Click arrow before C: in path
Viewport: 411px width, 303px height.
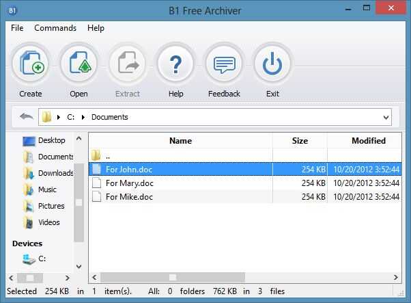(59, 117)
